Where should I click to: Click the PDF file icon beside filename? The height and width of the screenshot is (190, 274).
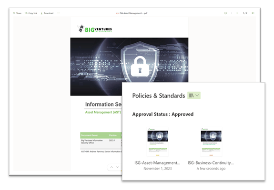tap(117, 13)
